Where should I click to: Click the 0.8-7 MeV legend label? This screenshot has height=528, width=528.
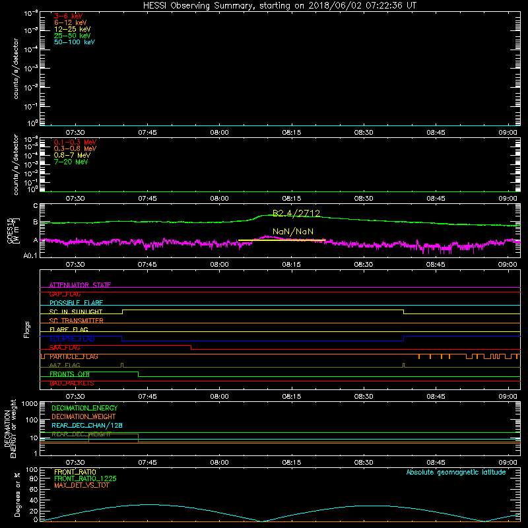[72, 155]
